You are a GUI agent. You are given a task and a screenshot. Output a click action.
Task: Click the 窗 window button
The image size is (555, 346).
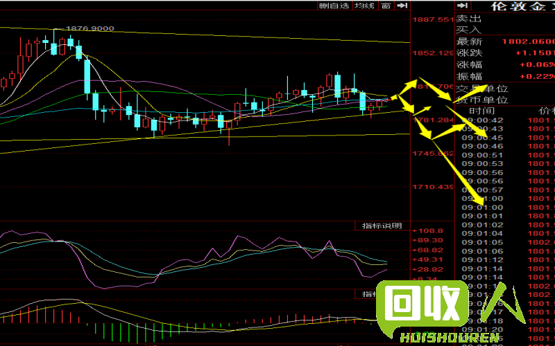coord(386,6)
